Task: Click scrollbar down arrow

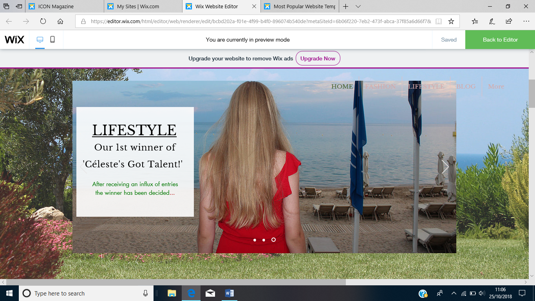Action: 532,276
